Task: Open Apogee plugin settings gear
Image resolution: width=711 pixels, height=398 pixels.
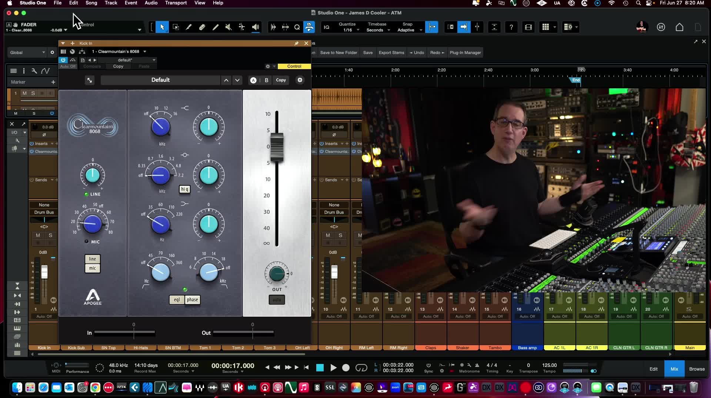Action: pyautogui.click(x=300, y=80)
